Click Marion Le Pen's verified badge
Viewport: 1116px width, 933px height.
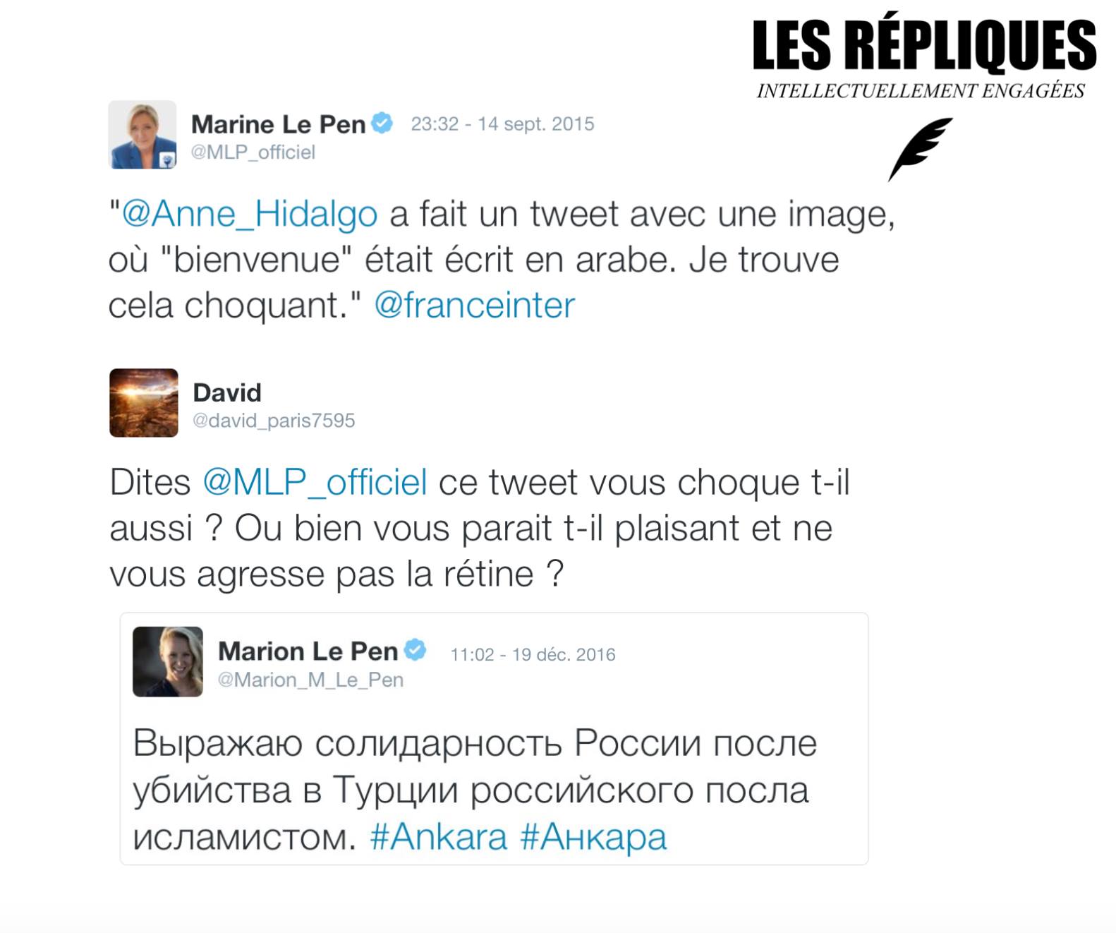[x=416, y=650]
